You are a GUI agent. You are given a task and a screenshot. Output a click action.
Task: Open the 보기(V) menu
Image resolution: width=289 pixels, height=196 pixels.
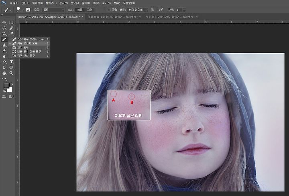click(x=106, y=3)
